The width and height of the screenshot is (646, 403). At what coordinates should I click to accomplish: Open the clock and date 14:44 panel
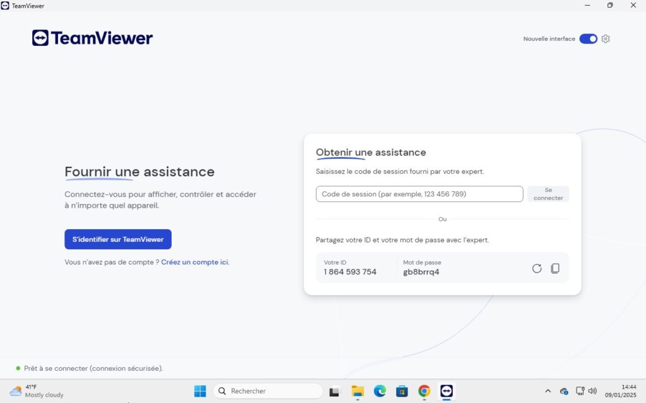[621, 391]
